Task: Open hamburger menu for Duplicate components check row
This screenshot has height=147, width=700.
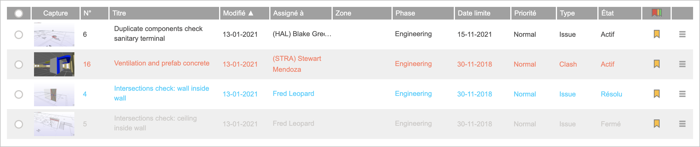Action: 682,34
